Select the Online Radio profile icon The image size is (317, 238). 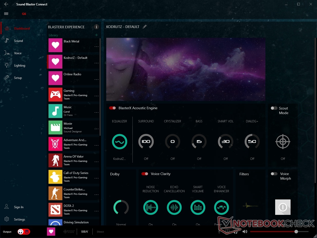(x=55, y=78)
